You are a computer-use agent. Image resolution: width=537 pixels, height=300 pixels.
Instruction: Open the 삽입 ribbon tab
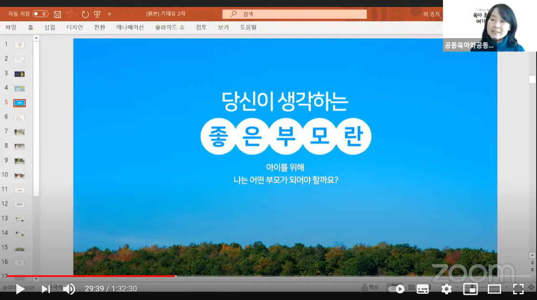pos(50,27)
